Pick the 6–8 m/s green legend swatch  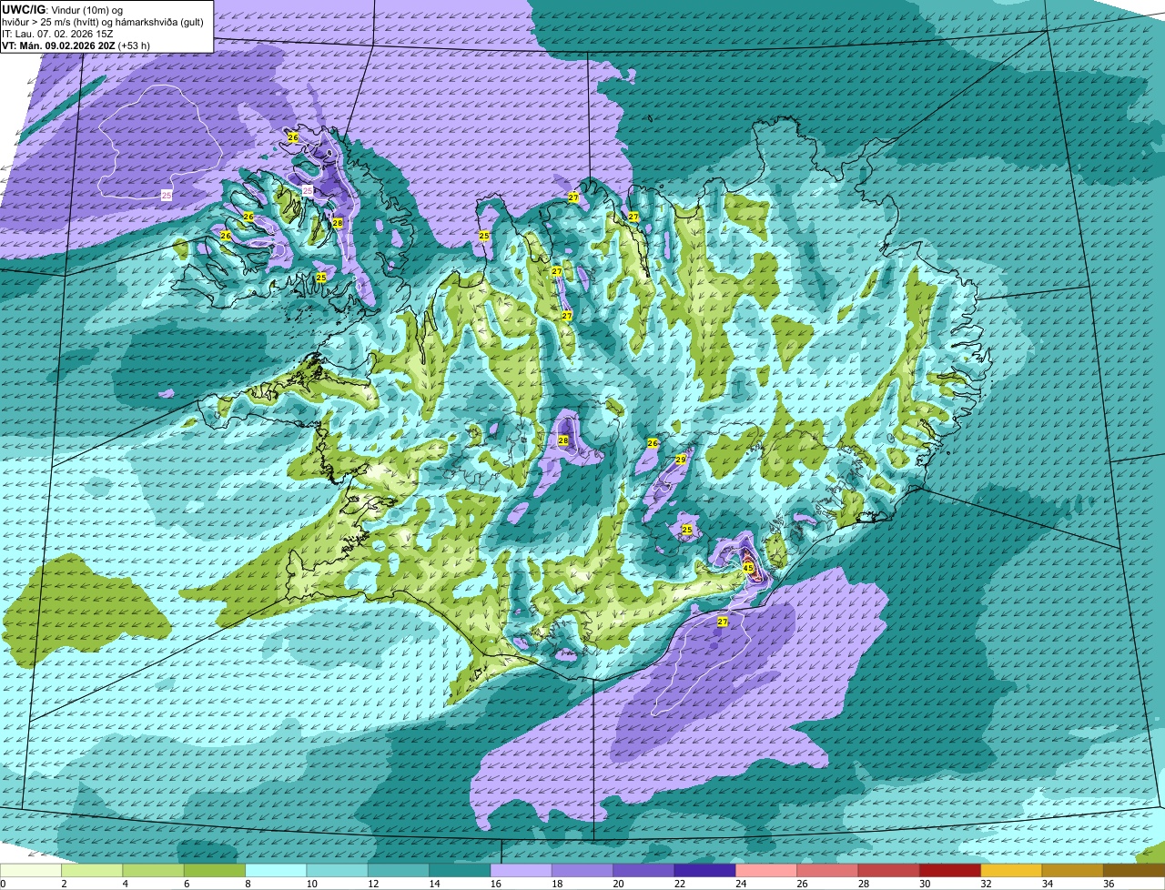click(x=215, y=871)
